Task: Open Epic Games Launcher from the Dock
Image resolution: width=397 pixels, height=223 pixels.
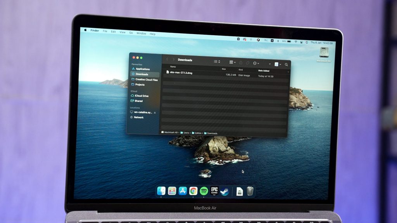Action: [x=214, y=191]
